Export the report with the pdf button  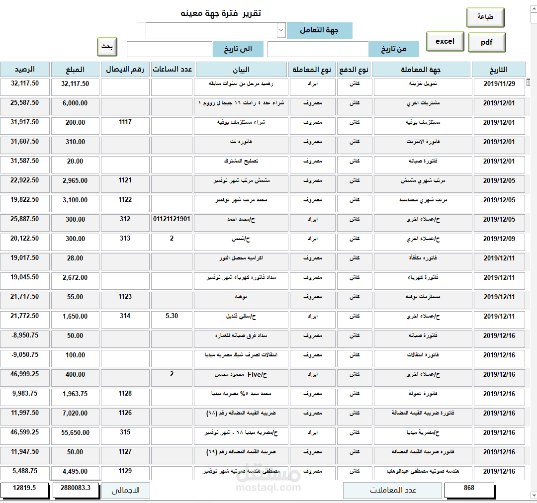(487, 42)
